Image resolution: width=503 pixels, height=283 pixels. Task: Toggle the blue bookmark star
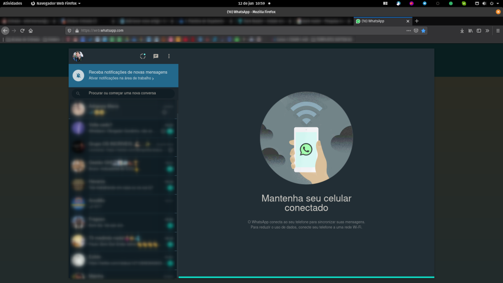pos(423,30)
